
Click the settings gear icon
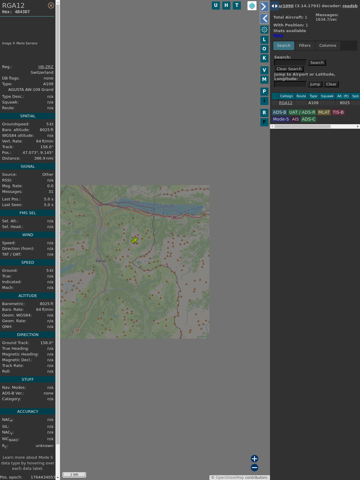pos(264,29)
